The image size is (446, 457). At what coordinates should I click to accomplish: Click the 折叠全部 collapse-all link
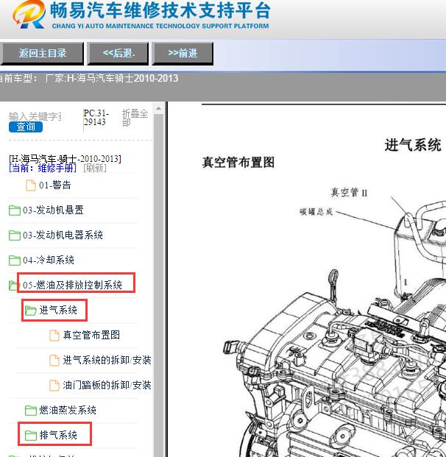135,118
